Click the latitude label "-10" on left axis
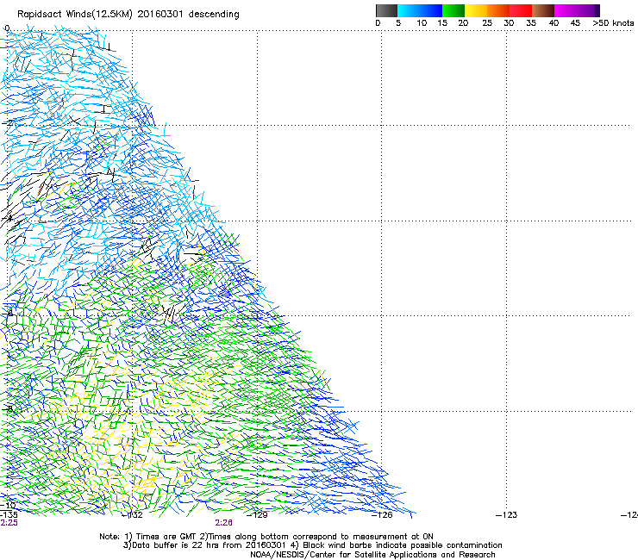Viewport: 638px width, 560px height. [x=8, y=506]
